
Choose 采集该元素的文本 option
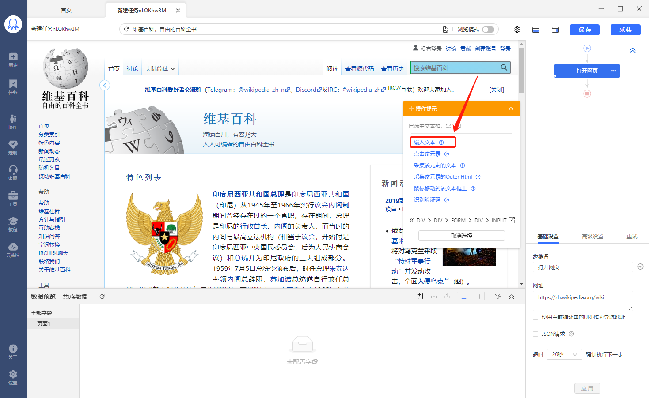pyautogui.click(x=435, y=165)
